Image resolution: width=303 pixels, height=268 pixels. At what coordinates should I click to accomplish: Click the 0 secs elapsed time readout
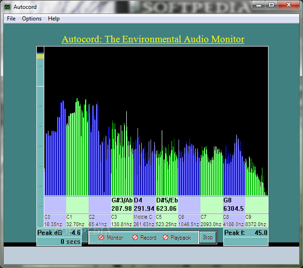(59, 241)
